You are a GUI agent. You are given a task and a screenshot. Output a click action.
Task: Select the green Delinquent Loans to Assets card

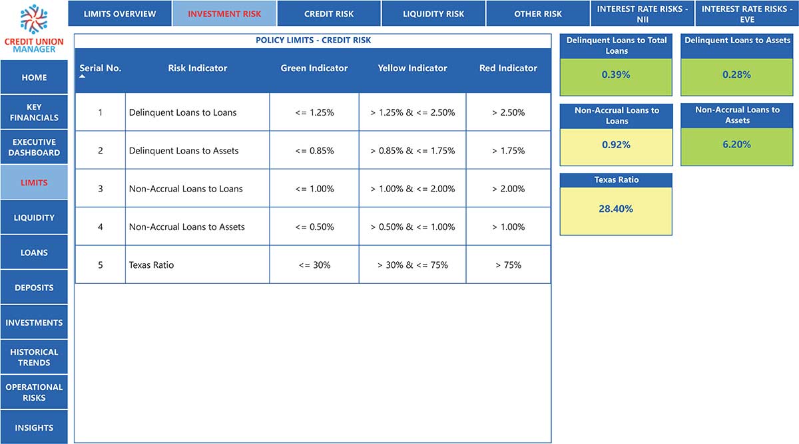tap(737, 64)
